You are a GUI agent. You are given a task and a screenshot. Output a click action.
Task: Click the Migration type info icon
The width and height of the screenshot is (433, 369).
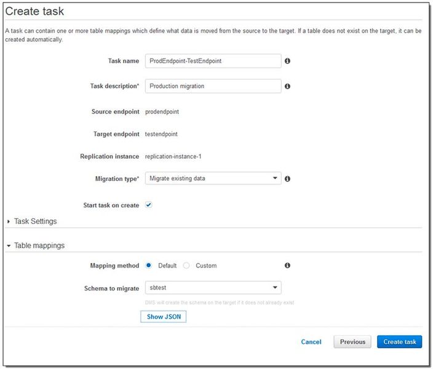click(287, 179)
